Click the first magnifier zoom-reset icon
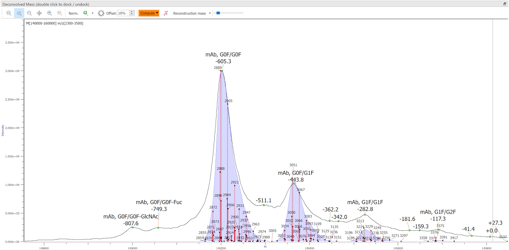 [x=9, y=13]
